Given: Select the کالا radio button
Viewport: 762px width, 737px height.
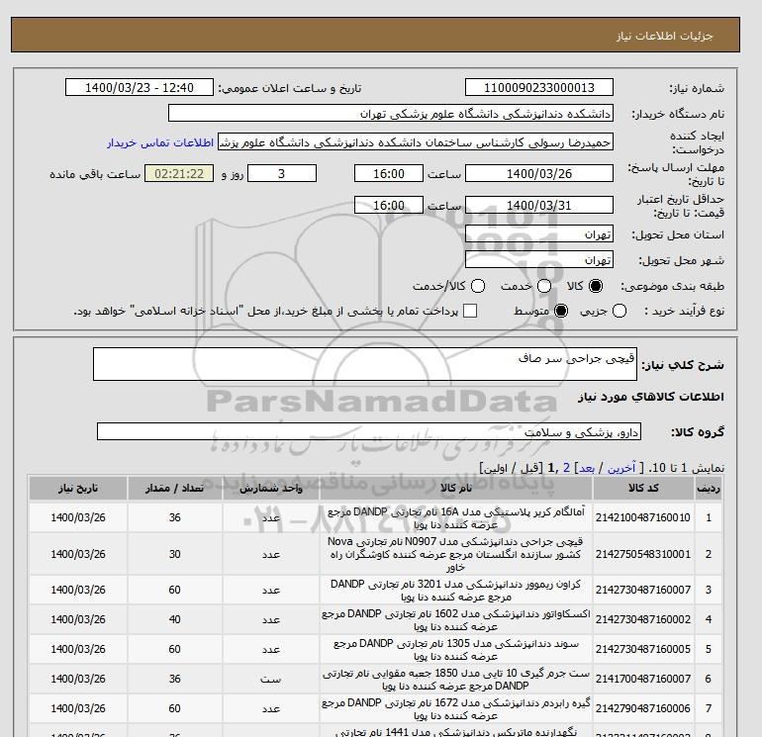Looking at the screenshot, I should coord(596,286).
